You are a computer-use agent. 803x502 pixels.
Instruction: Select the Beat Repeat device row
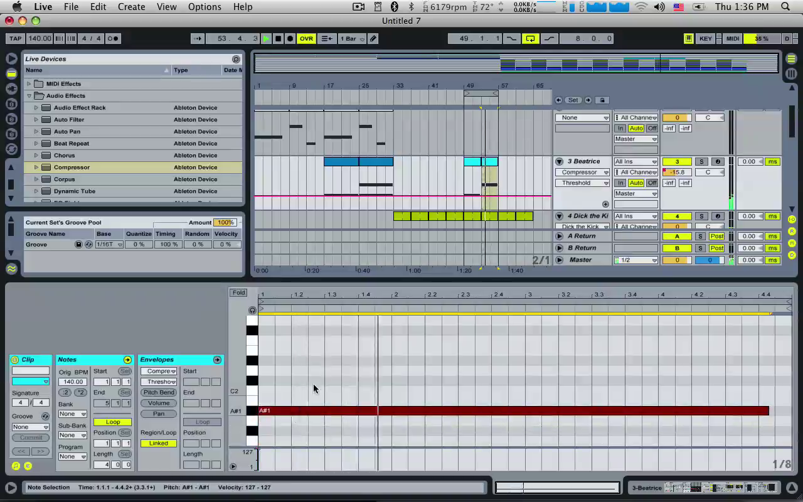coord(133,143)
